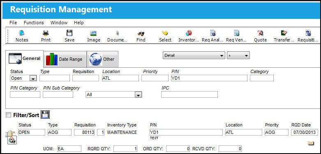Expand the All dropdown
Image resolution: width=321 pixels, height=154 pixels.
pos(138,95)
